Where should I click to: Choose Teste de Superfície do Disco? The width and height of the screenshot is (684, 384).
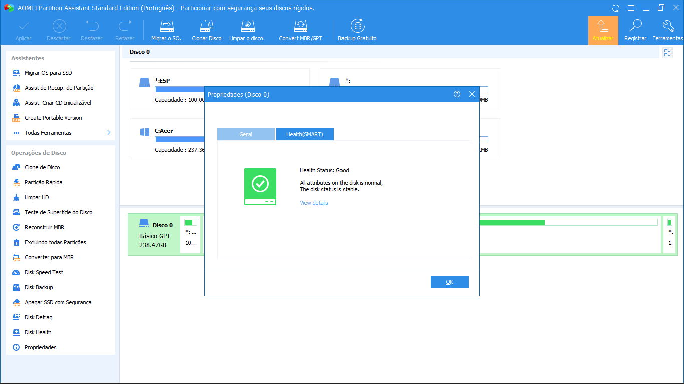coord(58,212)
